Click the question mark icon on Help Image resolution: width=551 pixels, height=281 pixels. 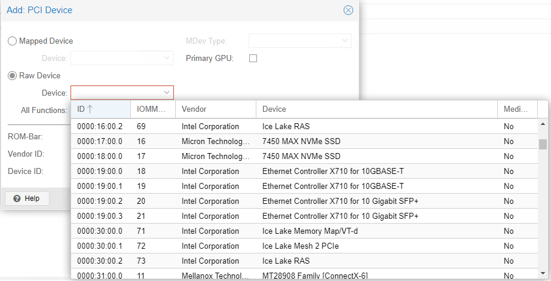[17, 198]
